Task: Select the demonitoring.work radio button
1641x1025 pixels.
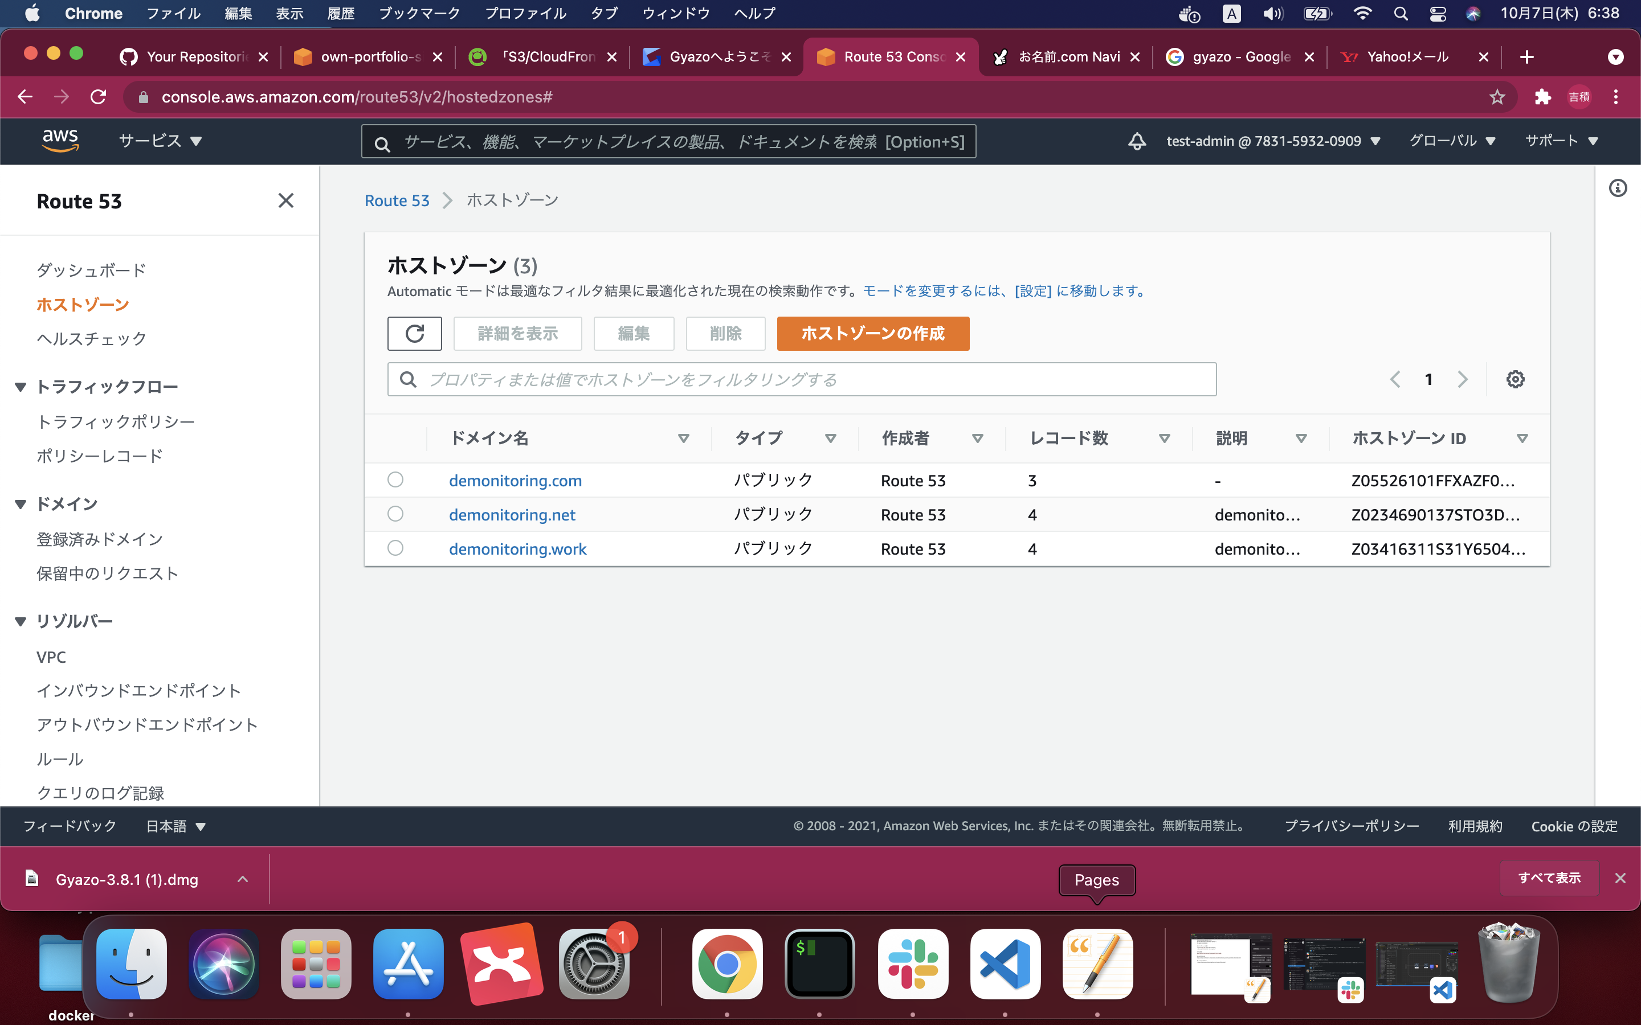Action: tap(396, 548)
